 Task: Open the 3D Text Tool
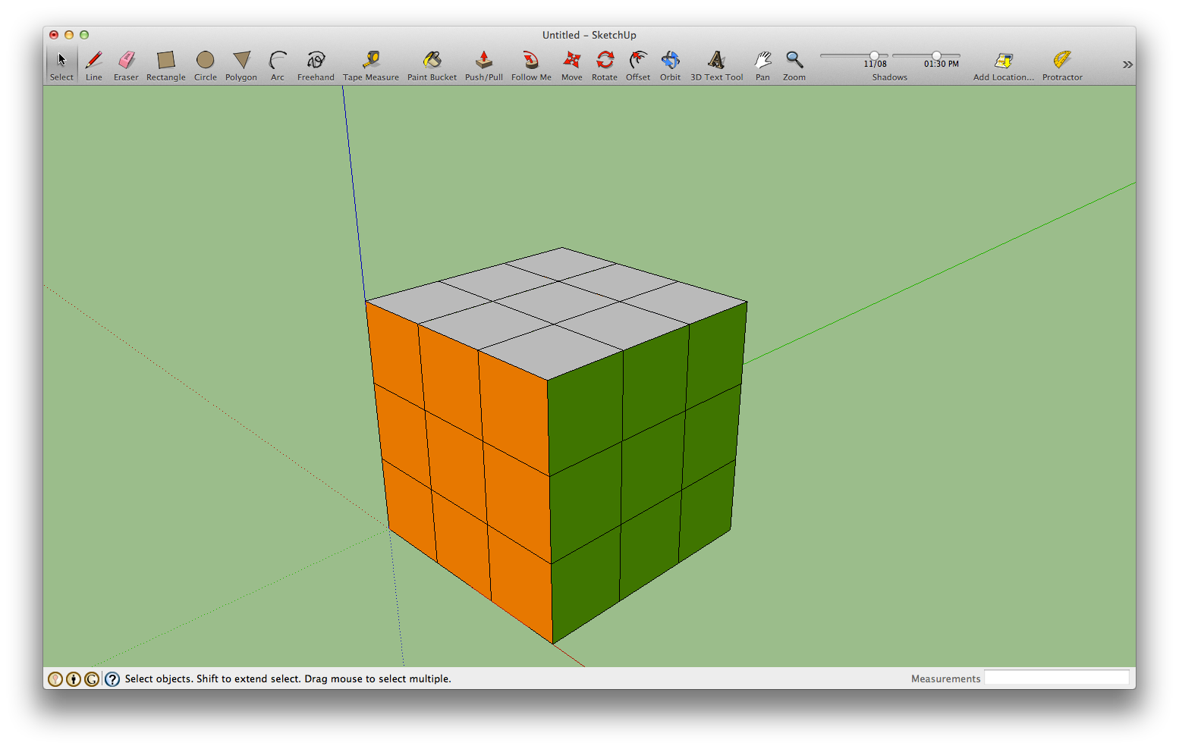pyautogui.click(x=715, y=61)
